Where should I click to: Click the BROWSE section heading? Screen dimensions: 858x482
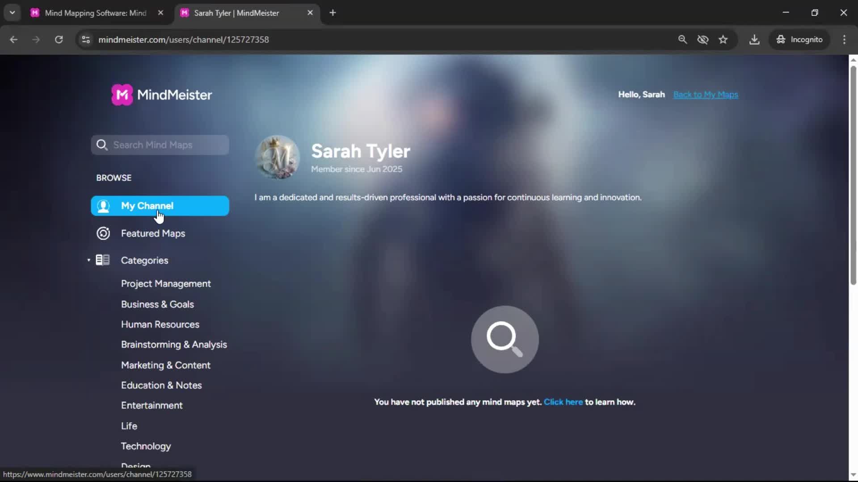[x=114, y=178]
